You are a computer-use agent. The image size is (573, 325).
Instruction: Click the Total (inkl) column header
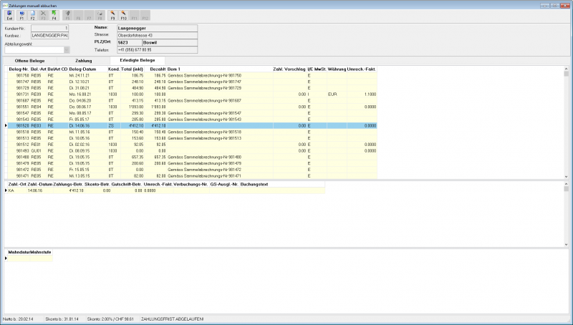point(132,69)
